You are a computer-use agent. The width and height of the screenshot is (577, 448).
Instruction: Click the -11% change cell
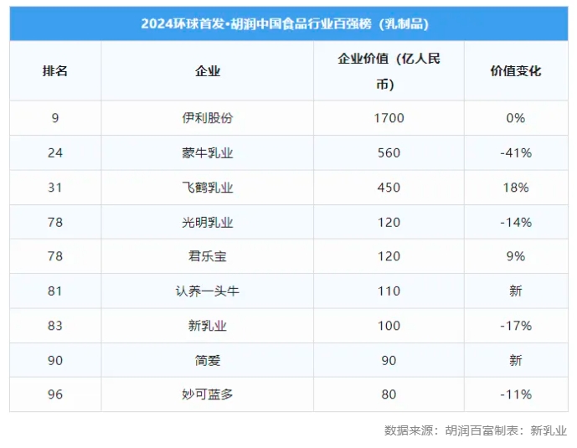516,394
